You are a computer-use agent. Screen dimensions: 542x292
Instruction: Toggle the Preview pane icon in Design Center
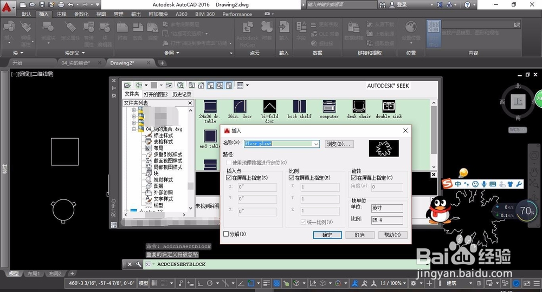(220, 86)
